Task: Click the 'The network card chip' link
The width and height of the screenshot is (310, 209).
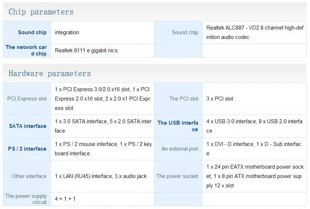Action: point(26,50)
